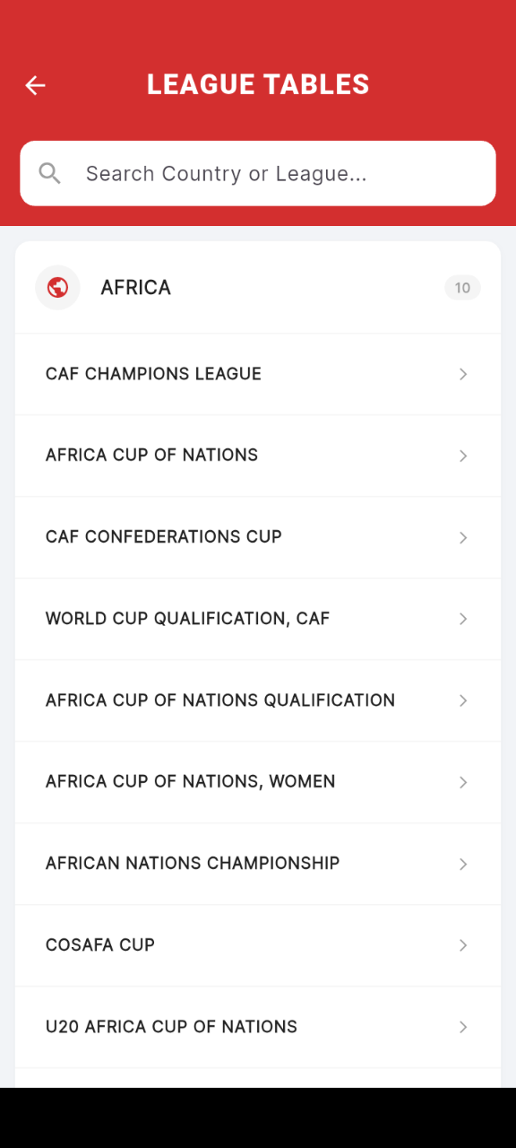Open the AFRICA CUP OF NATIONS QUALIFICATION table
516x1148 pixels.
coord(258,700)
